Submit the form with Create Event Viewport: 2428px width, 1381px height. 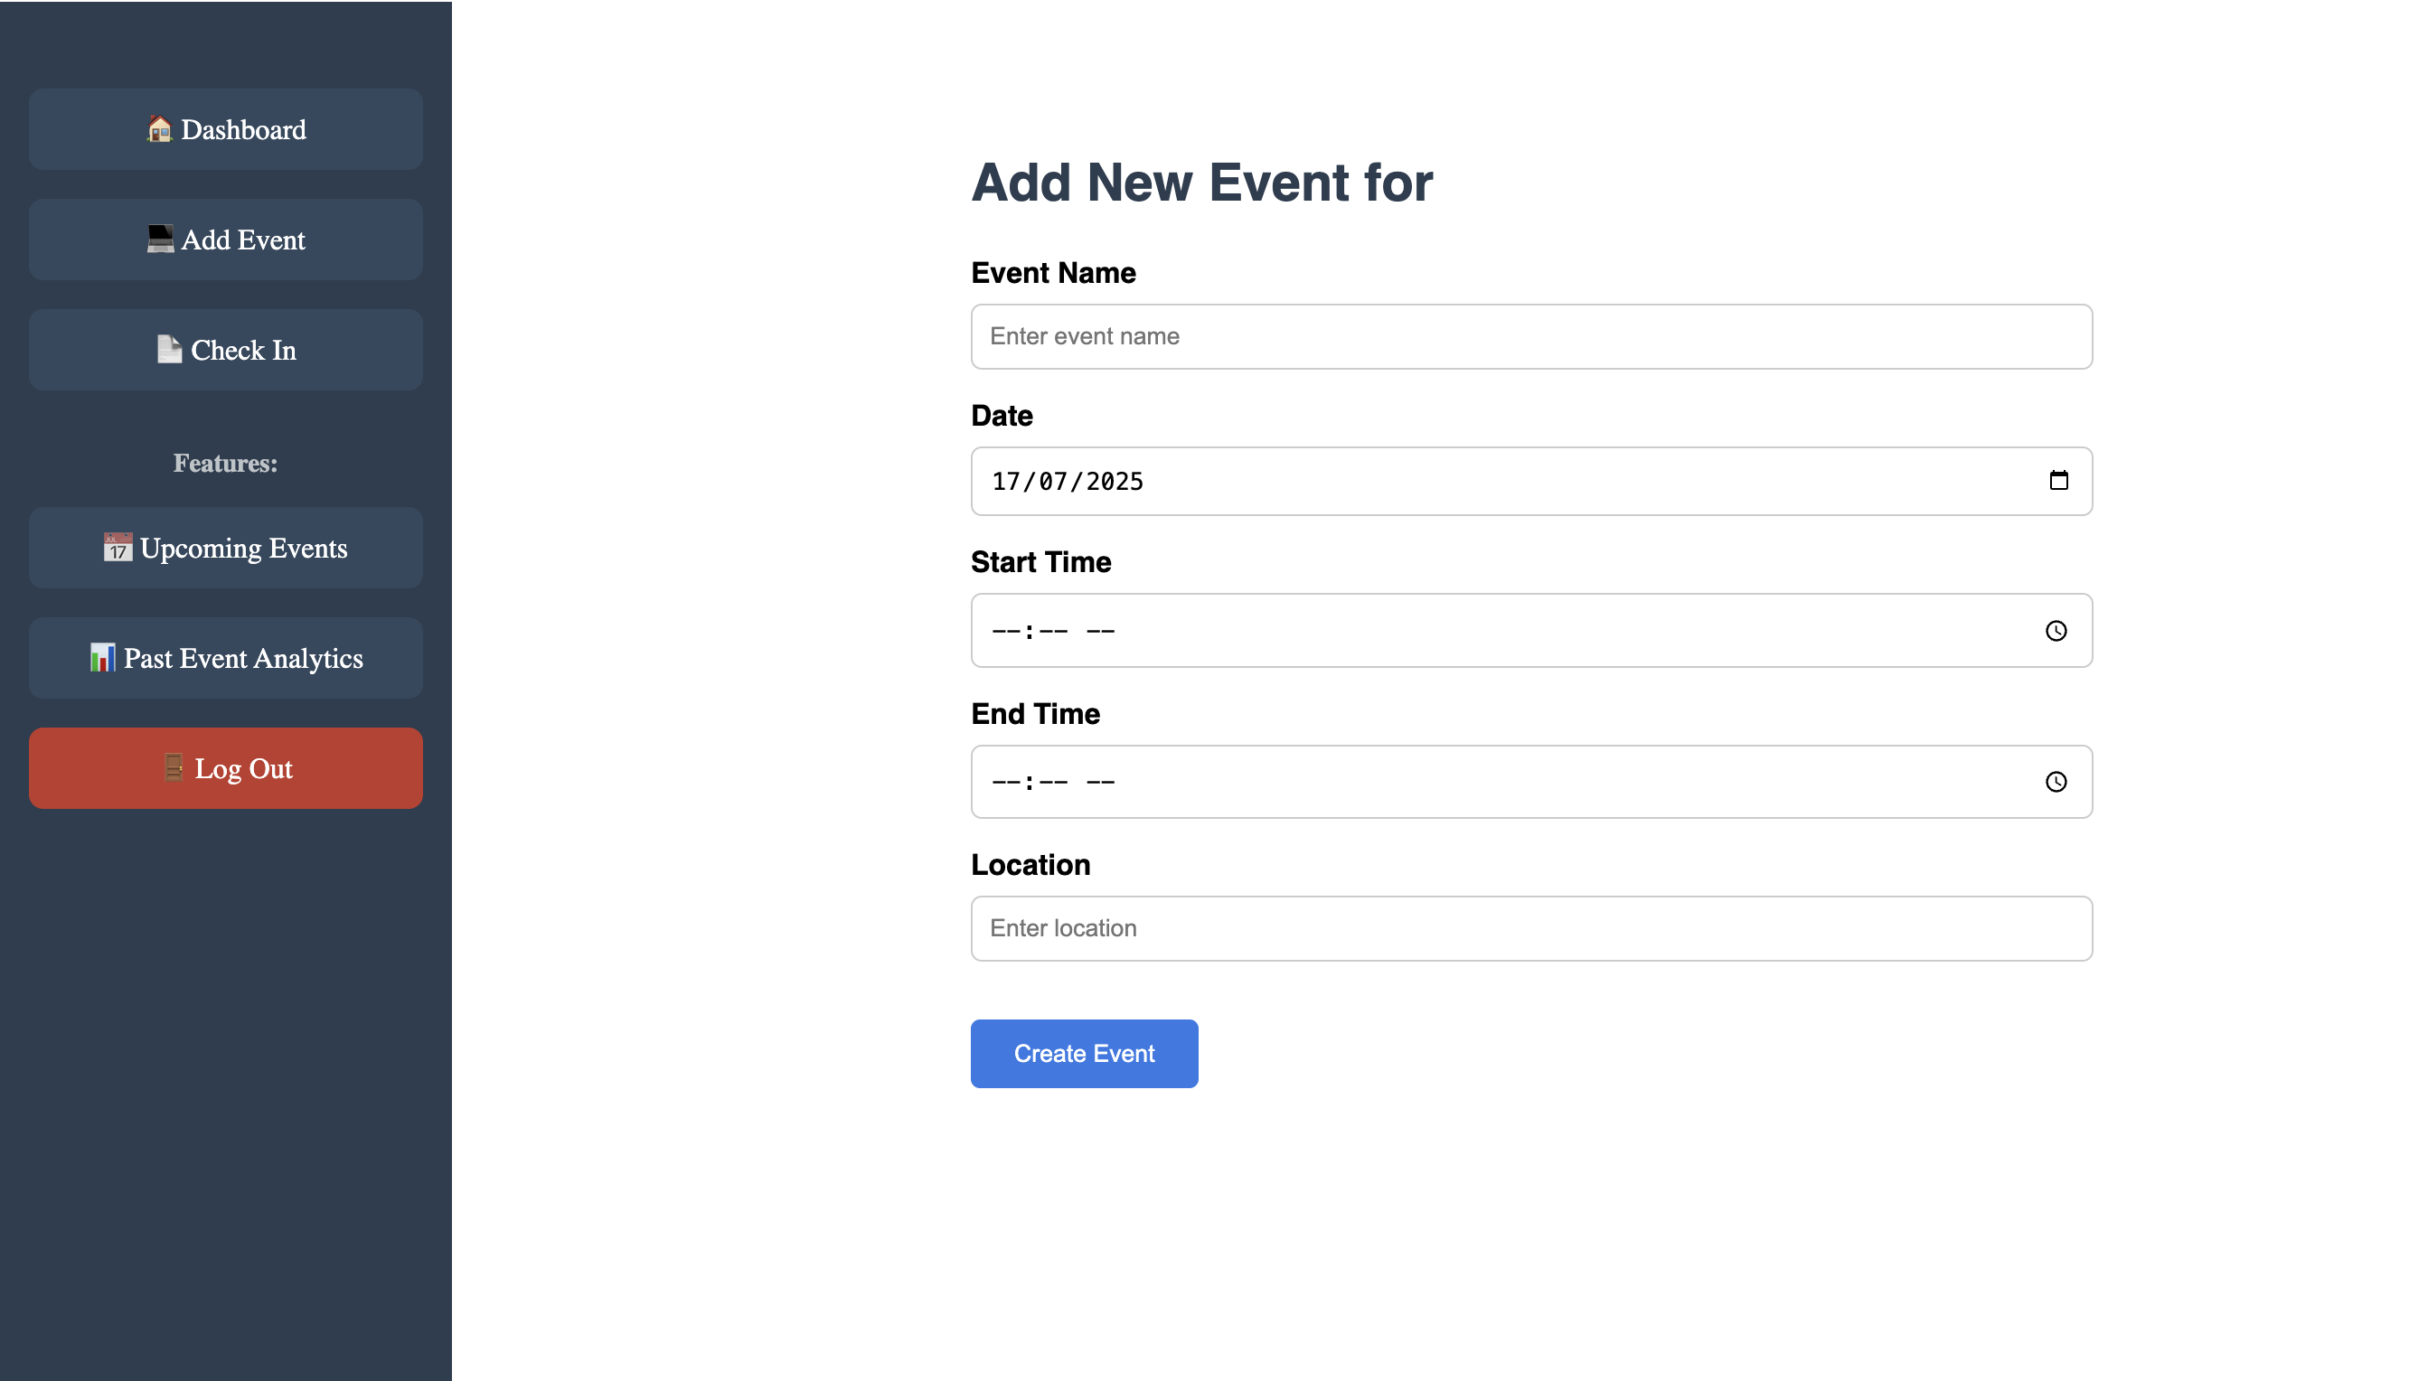coord(1084,1054)
